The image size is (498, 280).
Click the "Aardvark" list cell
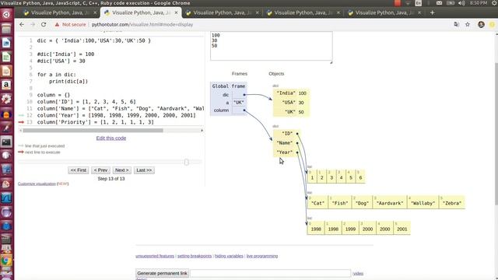pyautogui.click(x=390, y=203)
